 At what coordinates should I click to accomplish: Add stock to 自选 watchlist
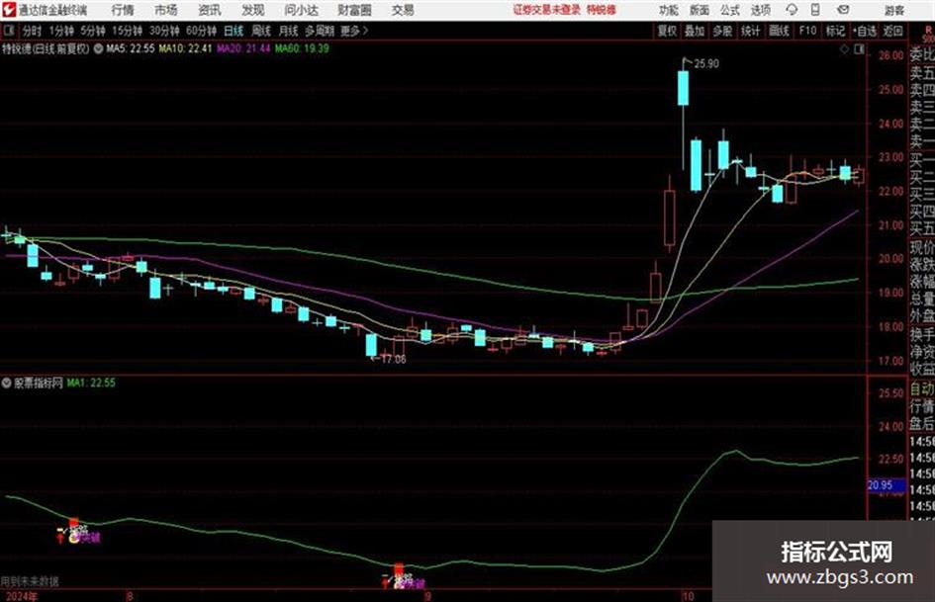pyautogui.click(x=865, y=31)
